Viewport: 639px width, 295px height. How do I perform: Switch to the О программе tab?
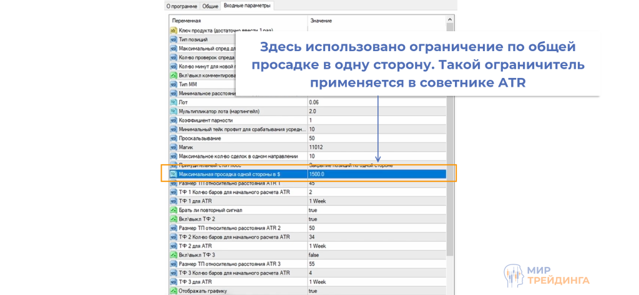point(182,6)
